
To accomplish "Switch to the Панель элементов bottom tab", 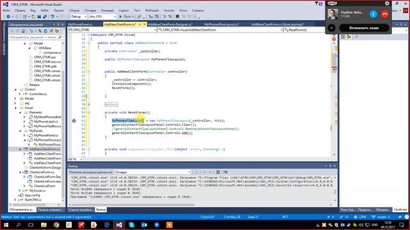I will click(50, 210).
